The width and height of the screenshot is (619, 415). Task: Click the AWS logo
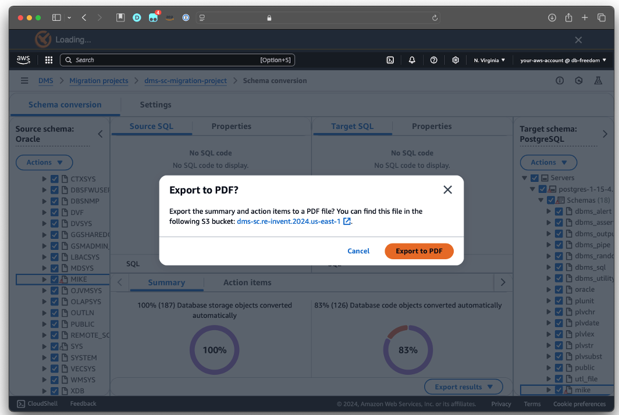coord(23,60)
